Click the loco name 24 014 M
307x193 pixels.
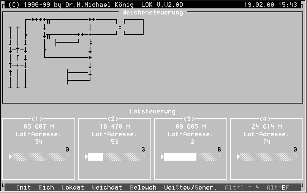click(267, 126)
